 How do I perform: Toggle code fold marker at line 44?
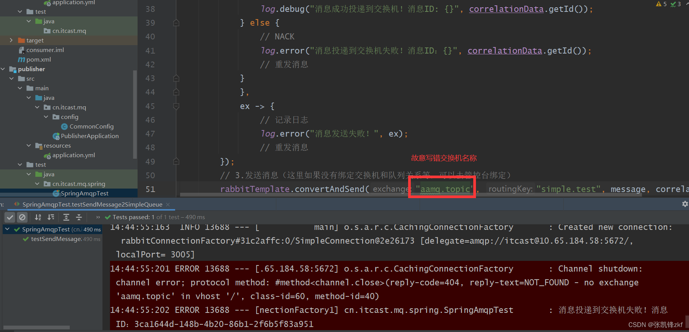click(176, 92)
